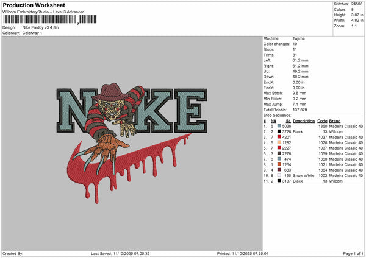This screenshot has height=258, width=366.
Task: Click the Total Bobbin value 137.87ft
Action: coord(300,110)
